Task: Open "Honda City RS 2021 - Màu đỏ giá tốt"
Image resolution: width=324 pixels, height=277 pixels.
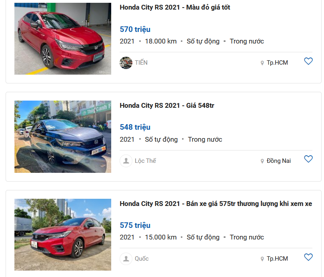Action: point(175,8)
